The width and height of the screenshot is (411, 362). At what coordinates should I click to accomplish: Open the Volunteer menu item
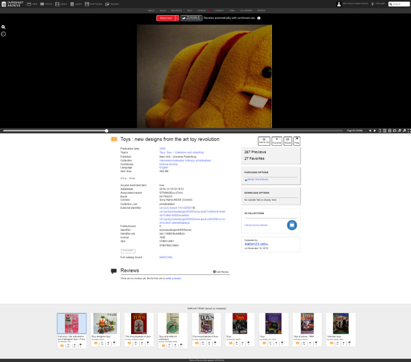pyautogui.click(x=246, y=11)
